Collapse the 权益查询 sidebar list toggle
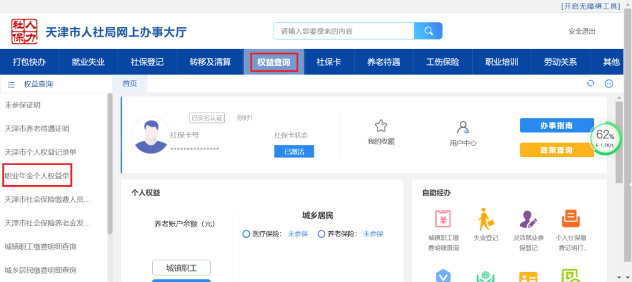The height and width of the screenshot is (282, 632). pyautogui.click(x=11, y=84)
